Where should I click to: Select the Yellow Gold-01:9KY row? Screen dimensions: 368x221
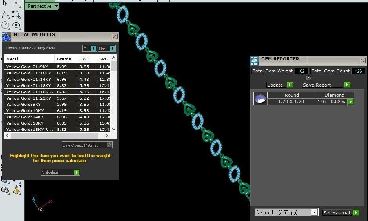57,67
